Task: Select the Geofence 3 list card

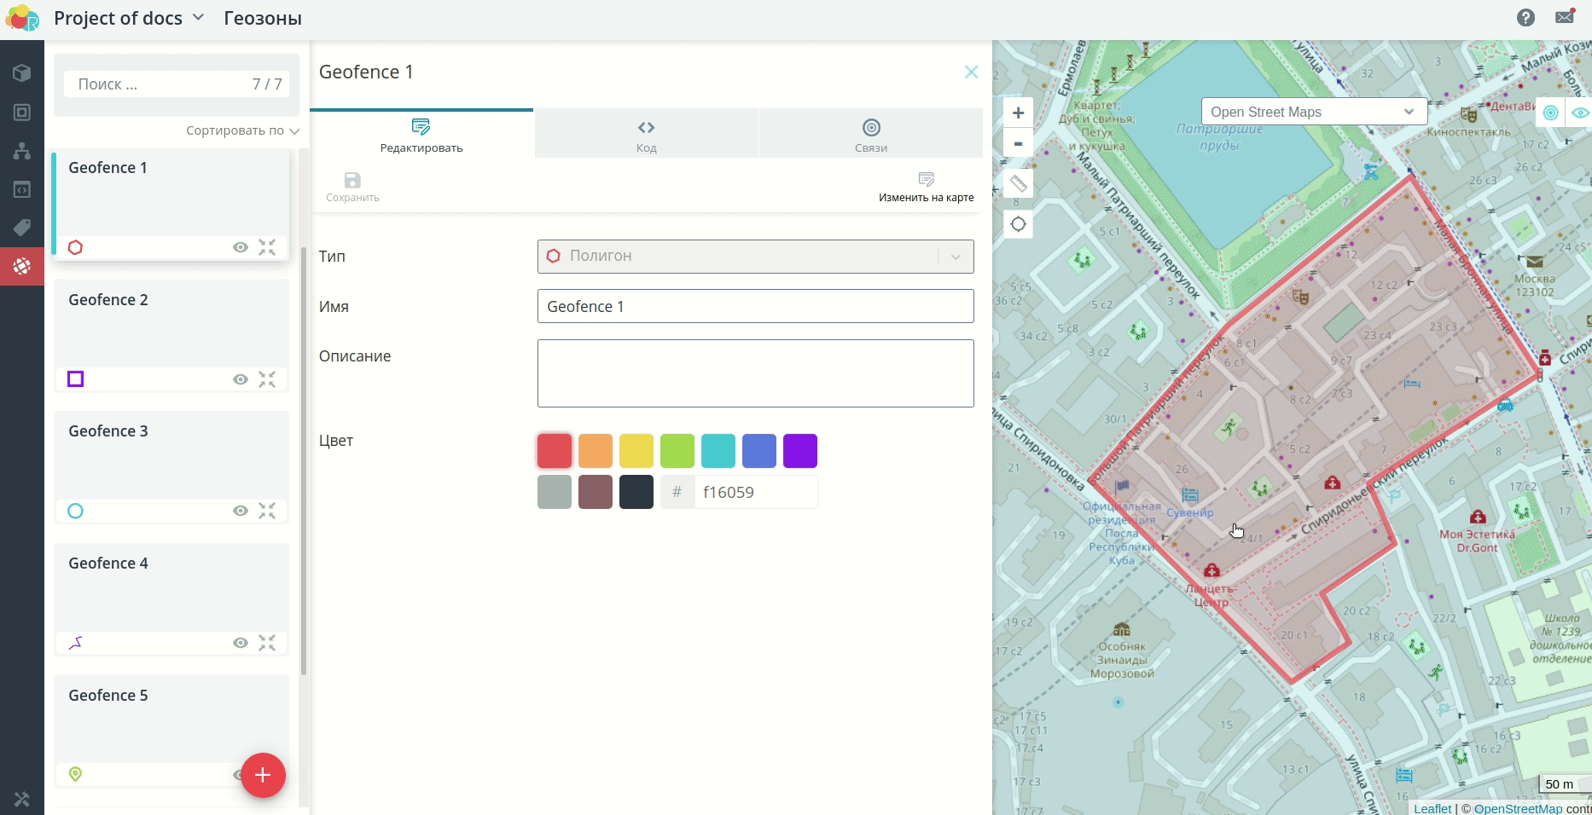Action: coord(171,466)
